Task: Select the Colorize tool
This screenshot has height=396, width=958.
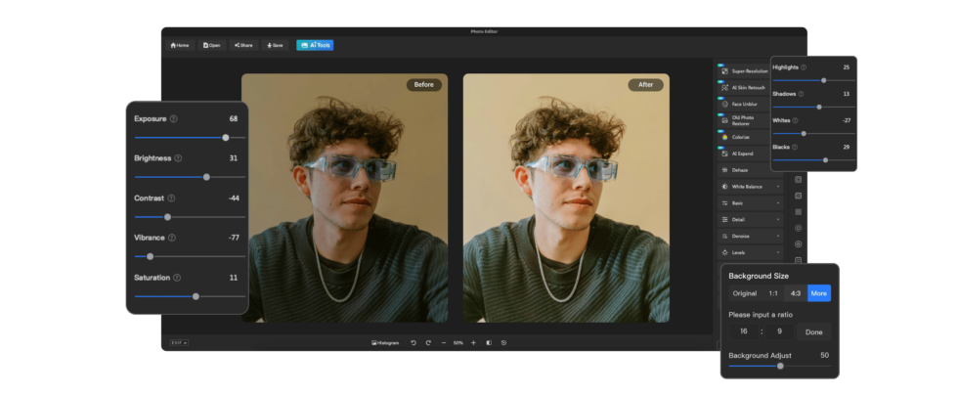Action: pos(740,137)
